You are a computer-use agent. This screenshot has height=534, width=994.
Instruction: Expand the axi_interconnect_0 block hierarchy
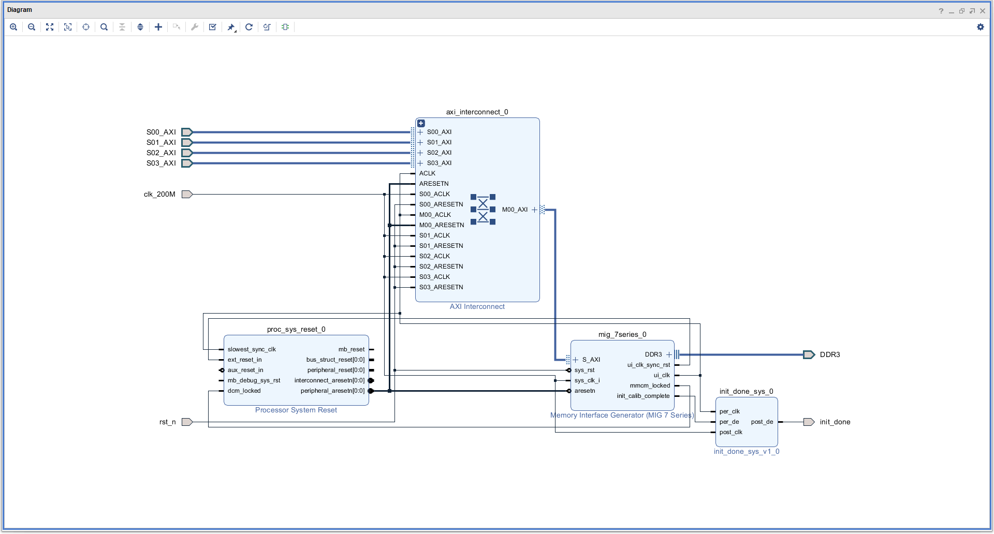[x=421, y=123]
